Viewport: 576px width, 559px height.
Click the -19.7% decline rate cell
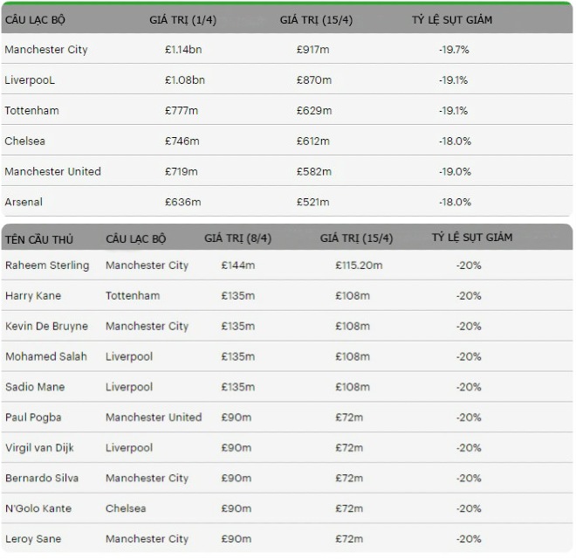454,50
